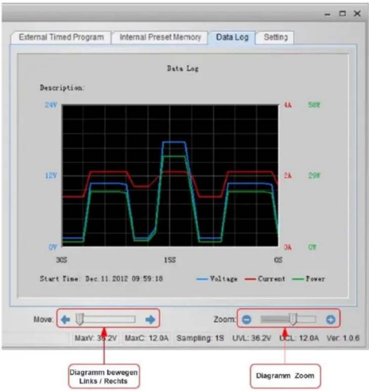The image size is (369, 391).
Task: Click the Move slider thumb
Action: click(80, 319)
